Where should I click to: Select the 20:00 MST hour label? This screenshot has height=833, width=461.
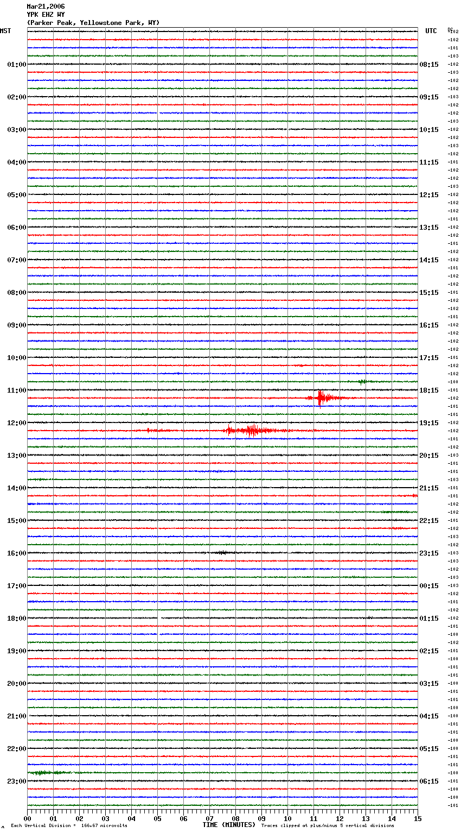coord(17,684)
